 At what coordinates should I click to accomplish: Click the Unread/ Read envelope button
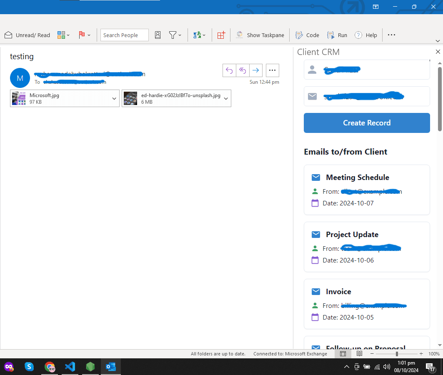(x=28, y=35)
